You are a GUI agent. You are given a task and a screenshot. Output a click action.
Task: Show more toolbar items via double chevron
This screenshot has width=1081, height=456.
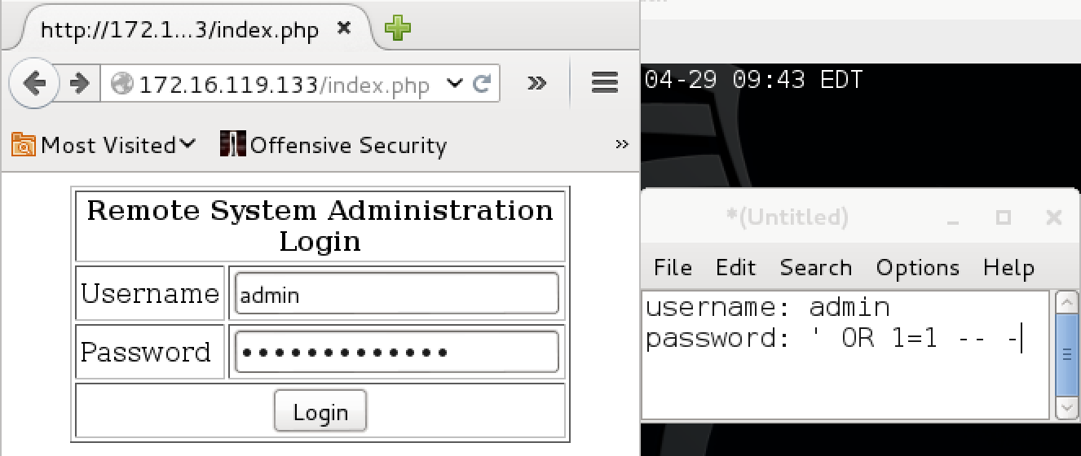536,82
